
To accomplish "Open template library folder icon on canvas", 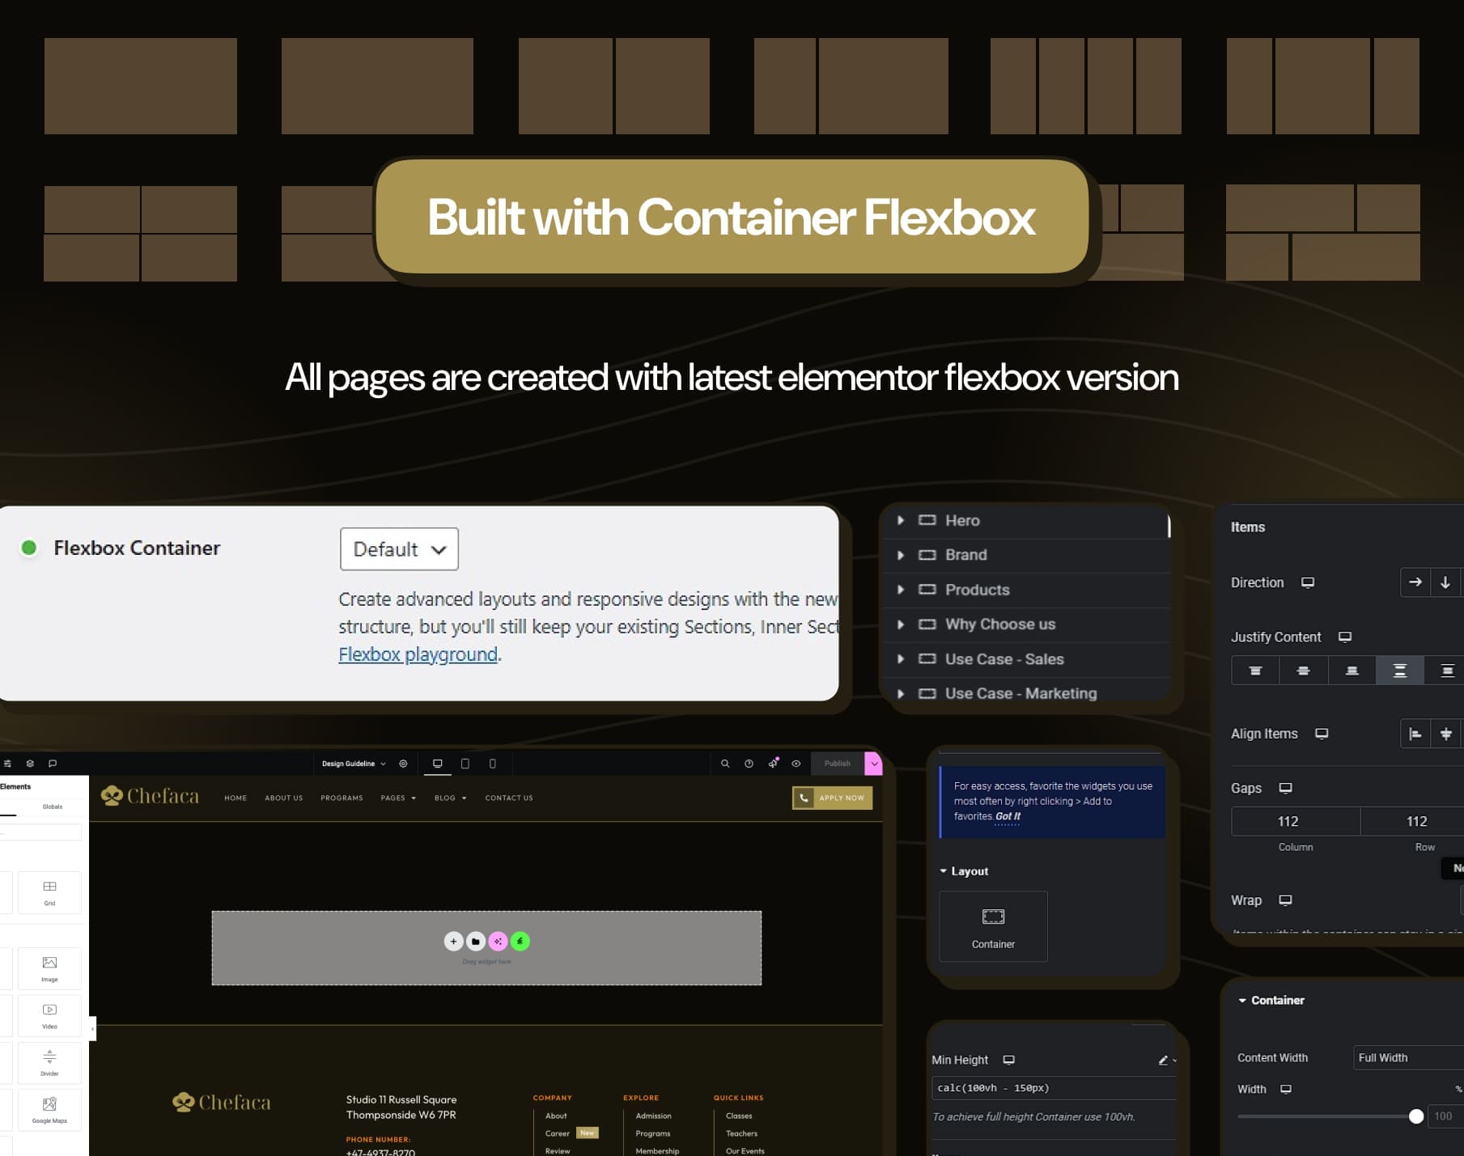I will tap(476, 942).
